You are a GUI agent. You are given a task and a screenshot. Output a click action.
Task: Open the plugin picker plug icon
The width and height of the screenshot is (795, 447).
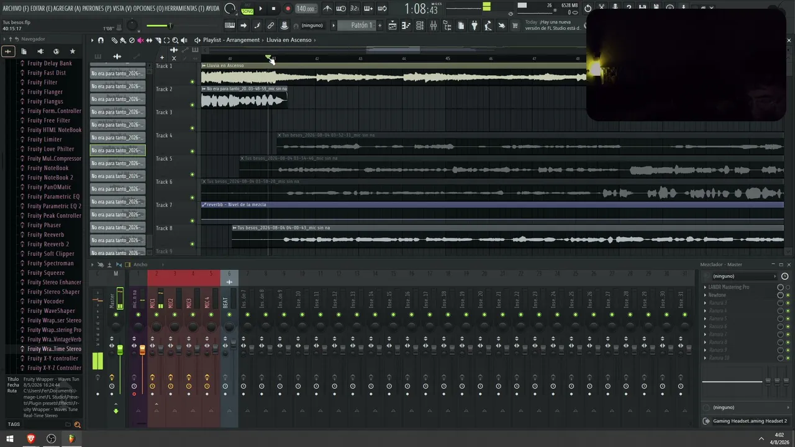tap(475, 25)
